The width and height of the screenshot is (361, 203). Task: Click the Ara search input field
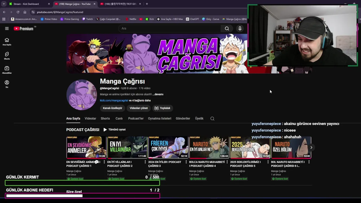170,28
